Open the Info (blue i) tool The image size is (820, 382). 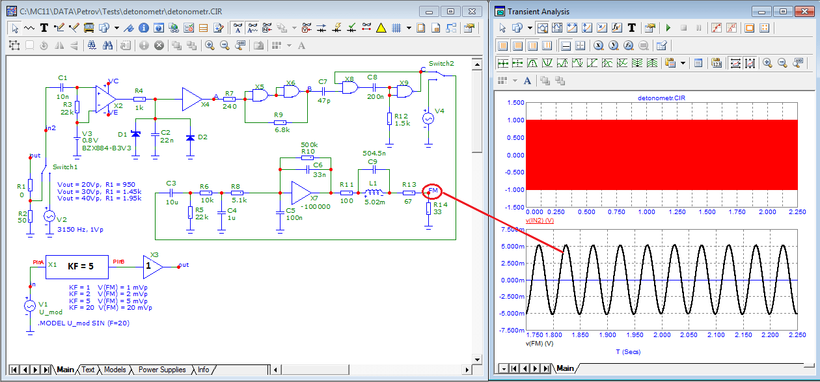(x=143, y=28)
